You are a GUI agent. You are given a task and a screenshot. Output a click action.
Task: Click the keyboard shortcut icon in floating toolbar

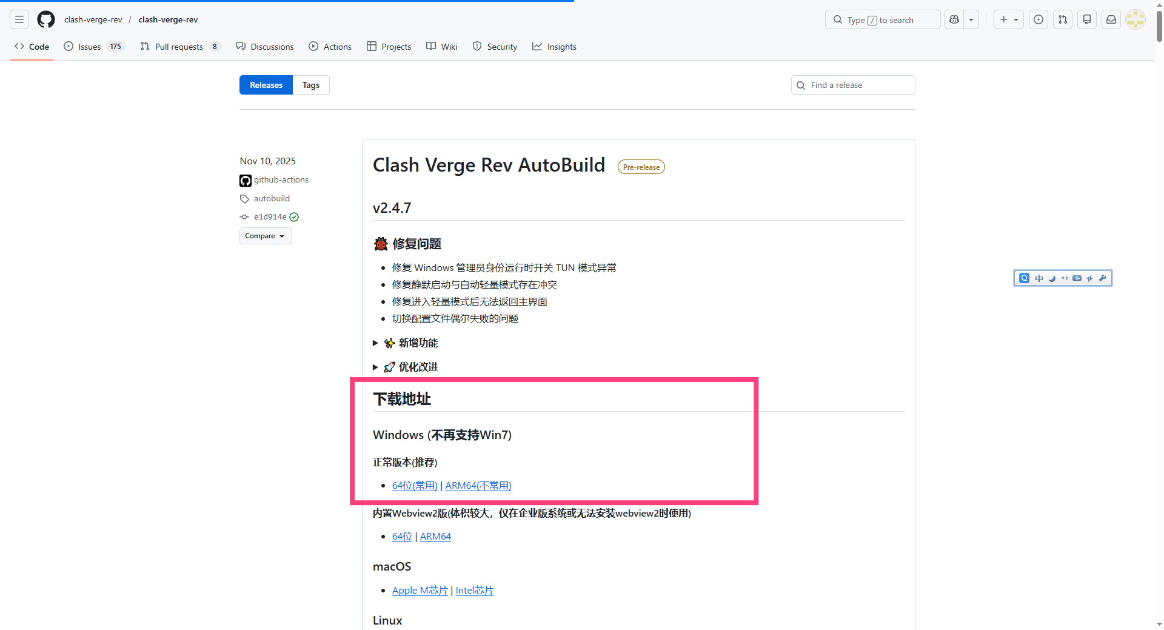[1077, 278]
